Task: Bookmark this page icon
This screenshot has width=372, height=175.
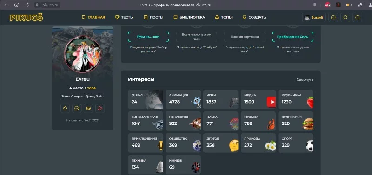Action: 315,5
